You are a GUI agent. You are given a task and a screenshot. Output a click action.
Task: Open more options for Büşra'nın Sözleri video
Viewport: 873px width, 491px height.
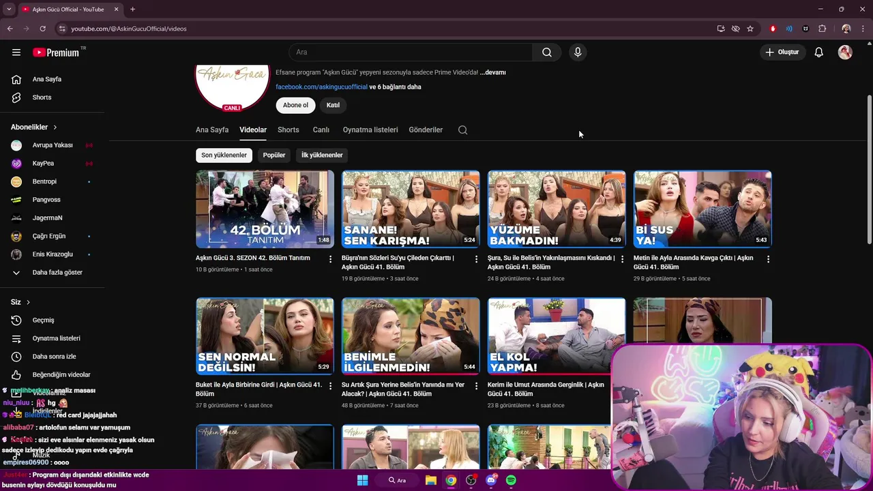coord(476,259)
